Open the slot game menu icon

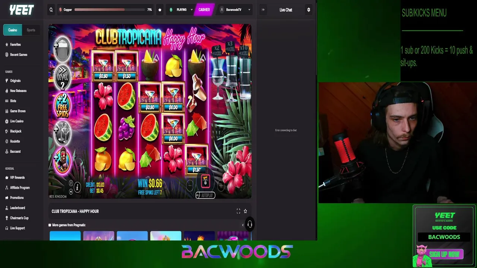click(71, 183)
